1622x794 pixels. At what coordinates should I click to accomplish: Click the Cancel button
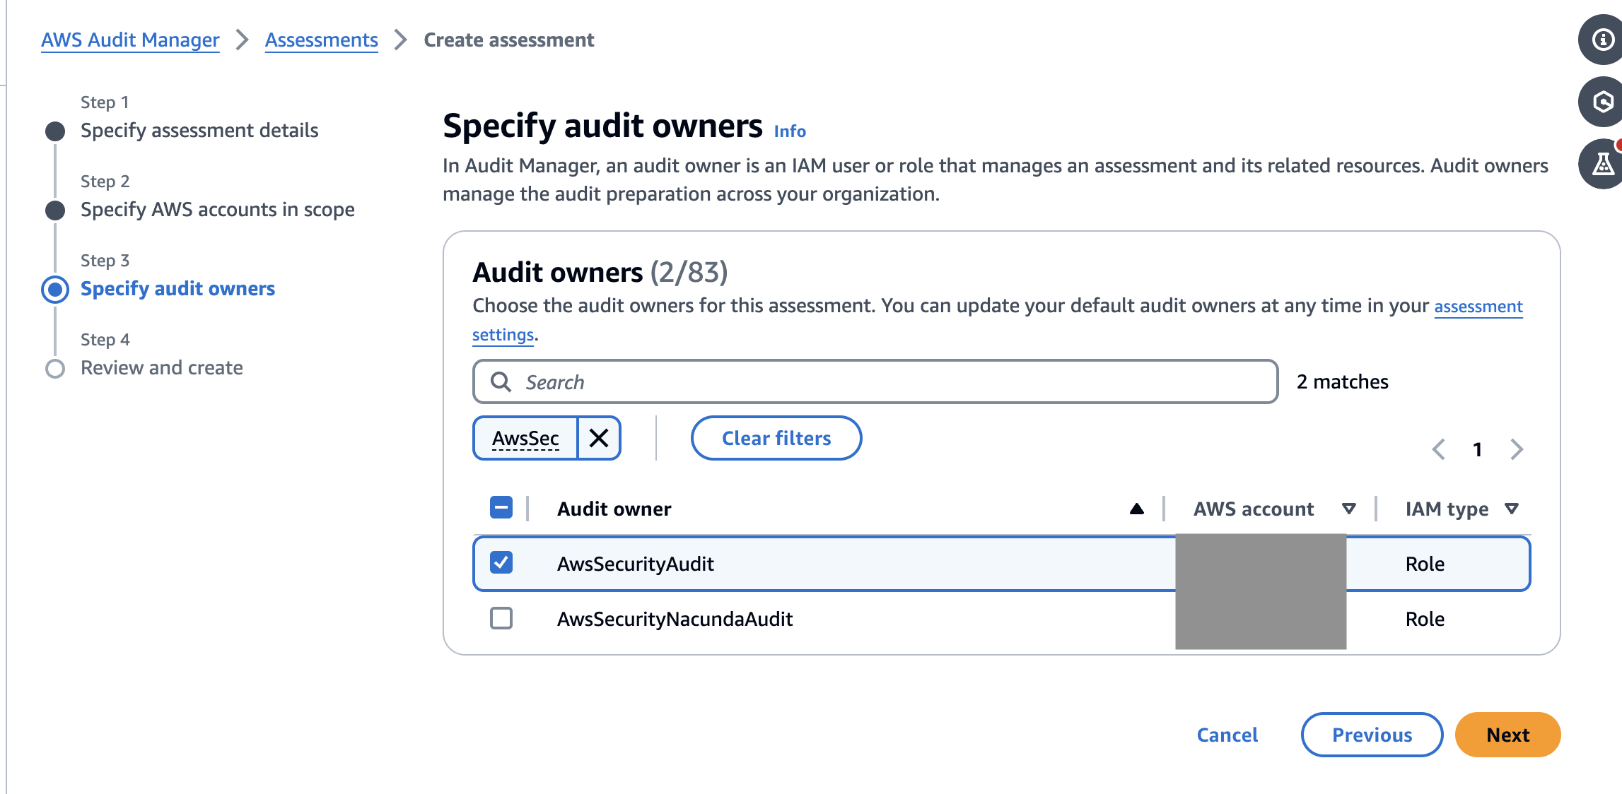(x=1227, y=735)
